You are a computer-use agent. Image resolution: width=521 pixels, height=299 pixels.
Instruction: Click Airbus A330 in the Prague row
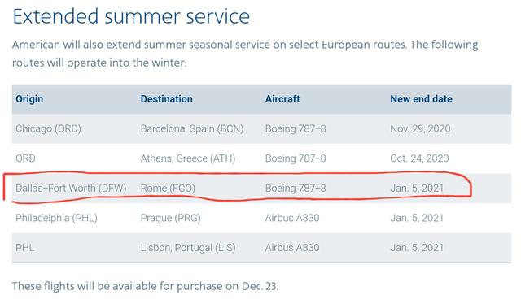(292, 218)
